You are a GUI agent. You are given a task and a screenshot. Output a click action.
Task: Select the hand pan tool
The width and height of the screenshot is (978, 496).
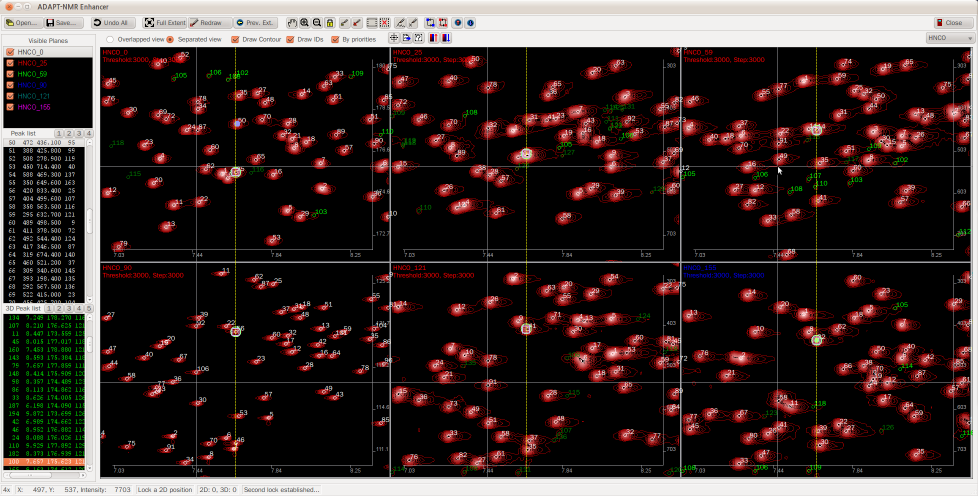click(292, 23)
